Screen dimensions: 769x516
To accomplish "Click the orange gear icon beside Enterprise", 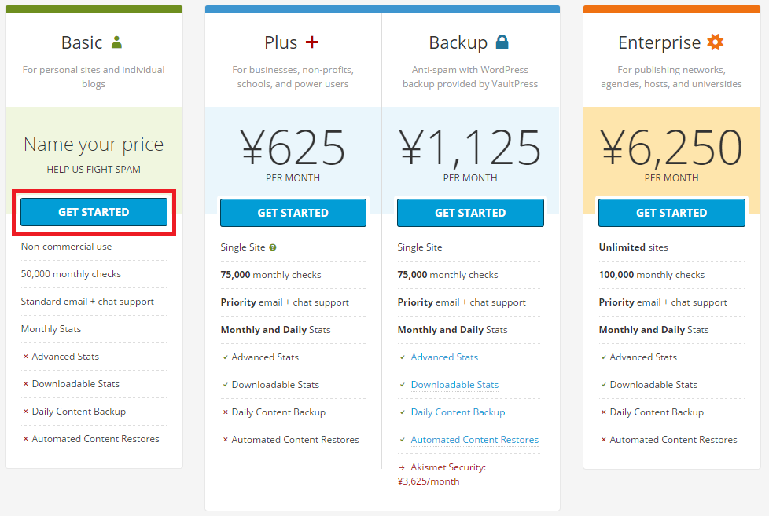I will [716, 42].
